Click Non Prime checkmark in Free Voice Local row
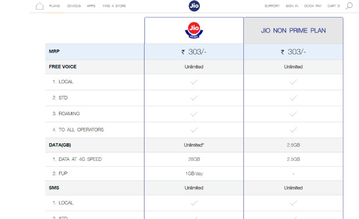 click(293, 82)
